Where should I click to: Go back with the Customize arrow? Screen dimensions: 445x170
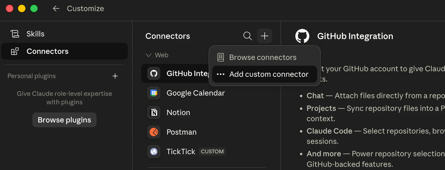pyautogui.click(x=56, y=9)
